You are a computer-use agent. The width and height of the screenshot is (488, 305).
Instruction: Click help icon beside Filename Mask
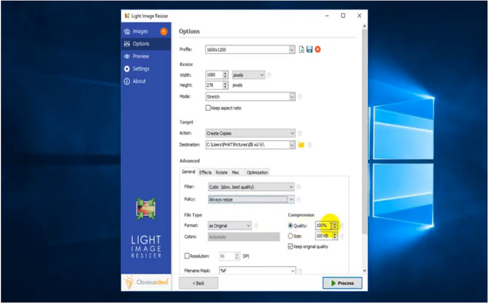(x=300, y=271)
